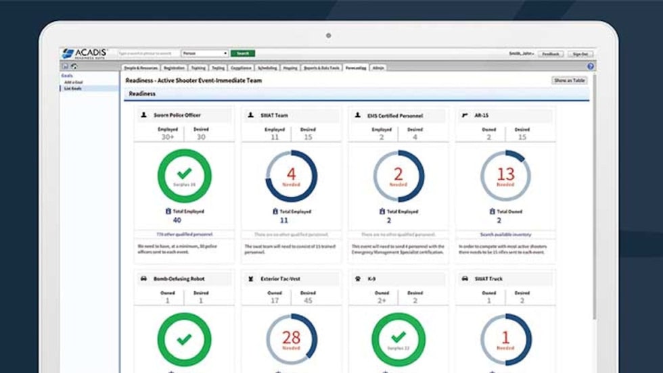This screenshot has height=373, width=663.
Task: Click the Sign Out button
Action: pos(580,54)
